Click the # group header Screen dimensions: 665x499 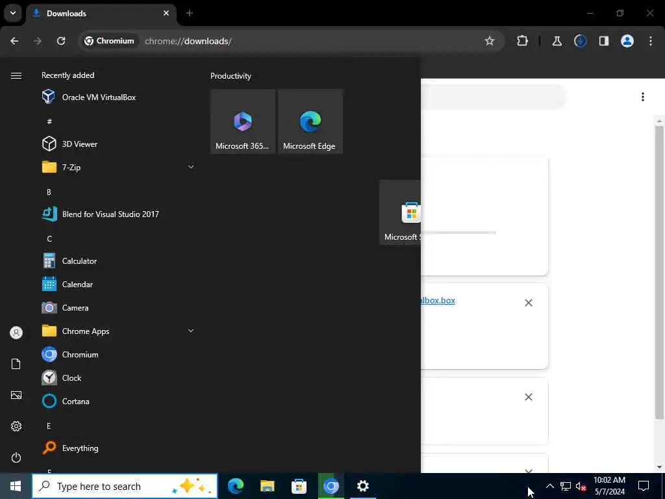[x=49, y=122]
